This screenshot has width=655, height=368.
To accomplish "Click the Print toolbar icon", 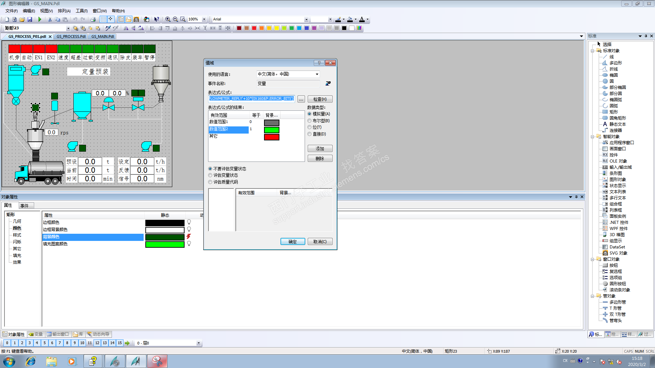I will tap(93, 19).
